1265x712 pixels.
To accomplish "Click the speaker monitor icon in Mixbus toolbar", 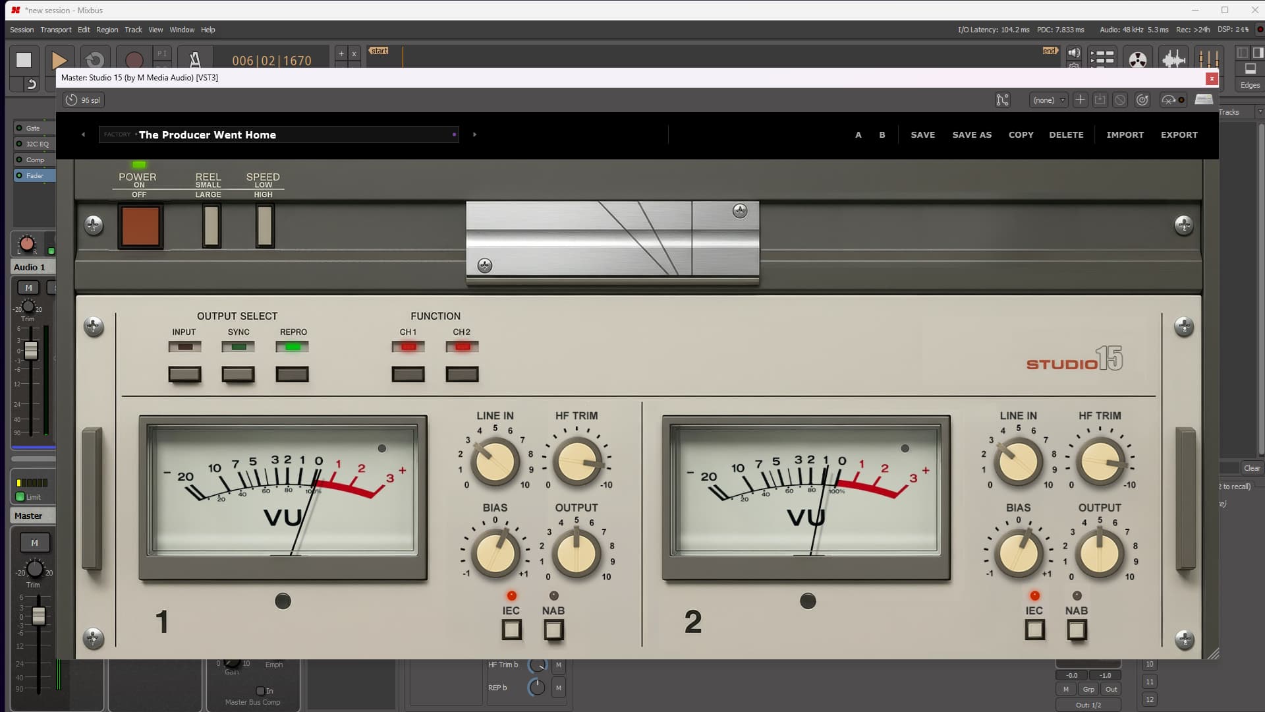I will tap(1074, 53).
